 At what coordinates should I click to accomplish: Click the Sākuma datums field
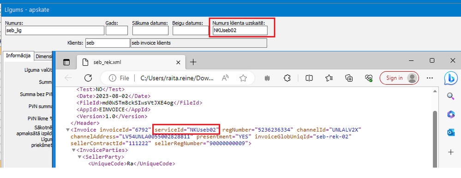[150, 30]
